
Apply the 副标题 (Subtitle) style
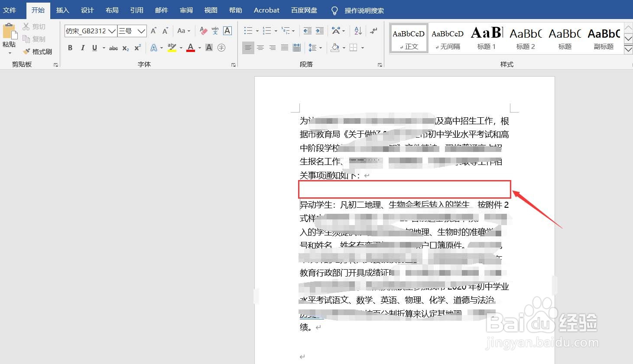coord(604,38)
